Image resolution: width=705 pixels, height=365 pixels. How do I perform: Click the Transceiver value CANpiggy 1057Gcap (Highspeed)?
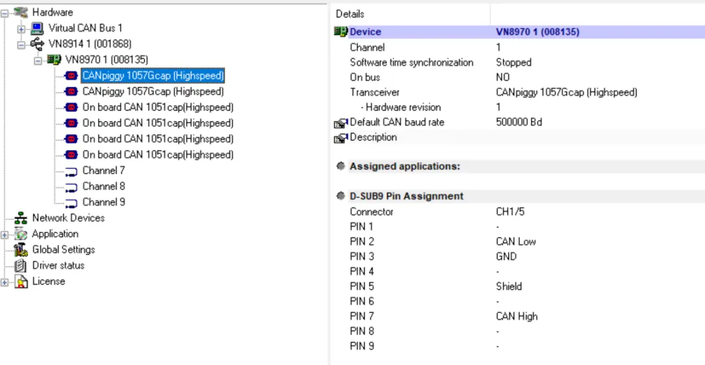pyautogui.click(x=567, y=92)
